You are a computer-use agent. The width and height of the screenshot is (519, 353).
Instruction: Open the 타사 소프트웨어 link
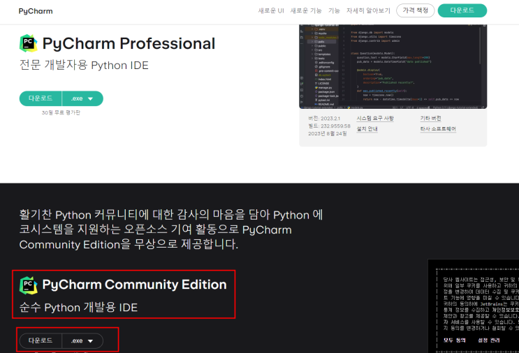pos(438,129)
